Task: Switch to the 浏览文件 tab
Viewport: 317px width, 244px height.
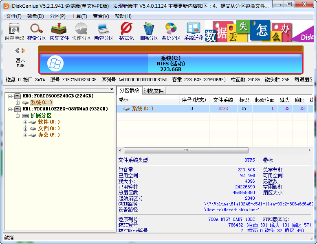Action: pos(154,91)
